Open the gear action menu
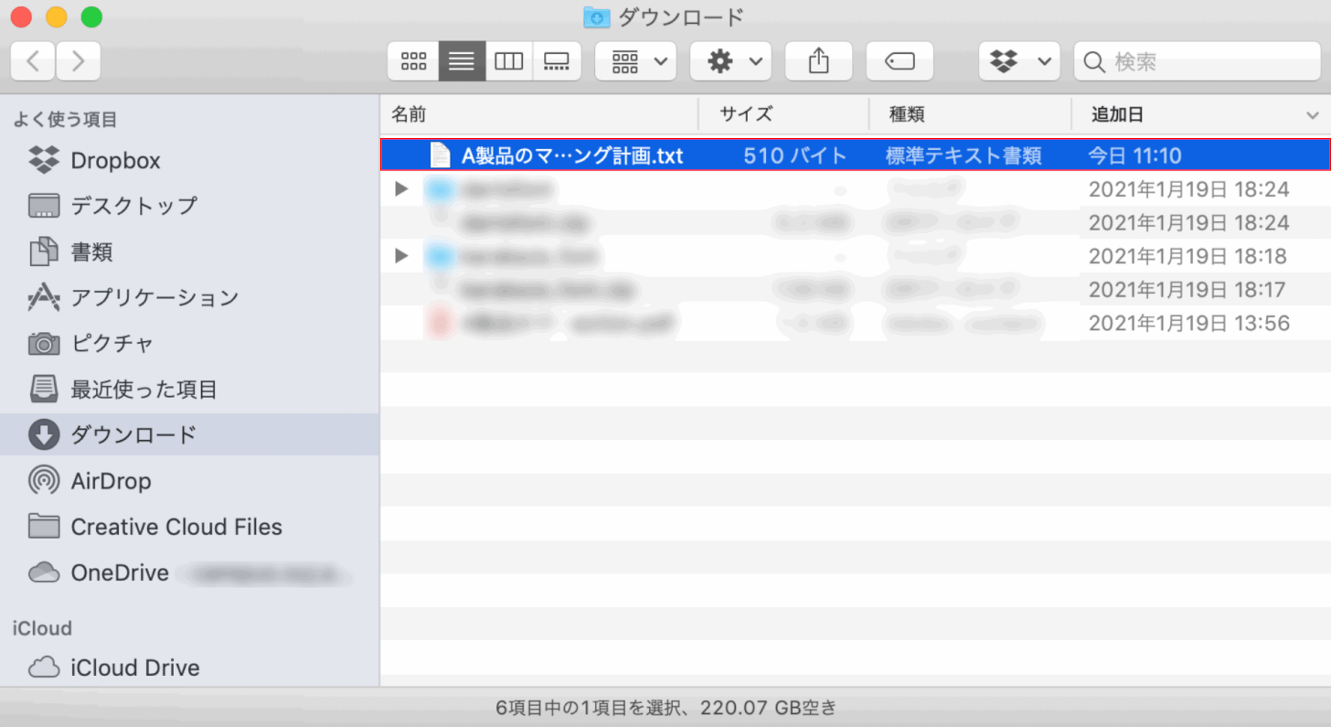Image resolution: width=1331 pixels, height=727 pixels. (x=730, y=61)
